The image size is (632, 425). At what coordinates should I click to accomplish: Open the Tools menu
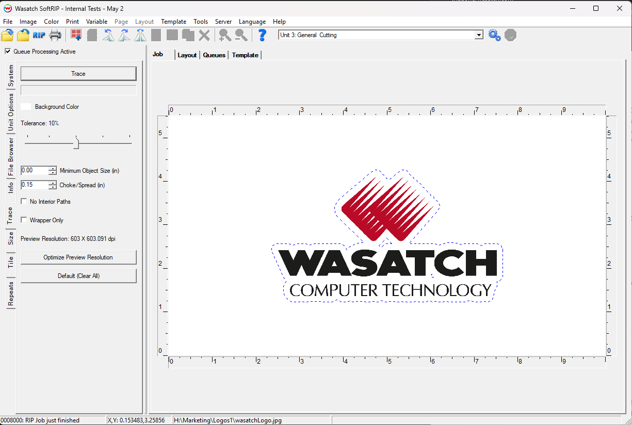tap(201, 22)
